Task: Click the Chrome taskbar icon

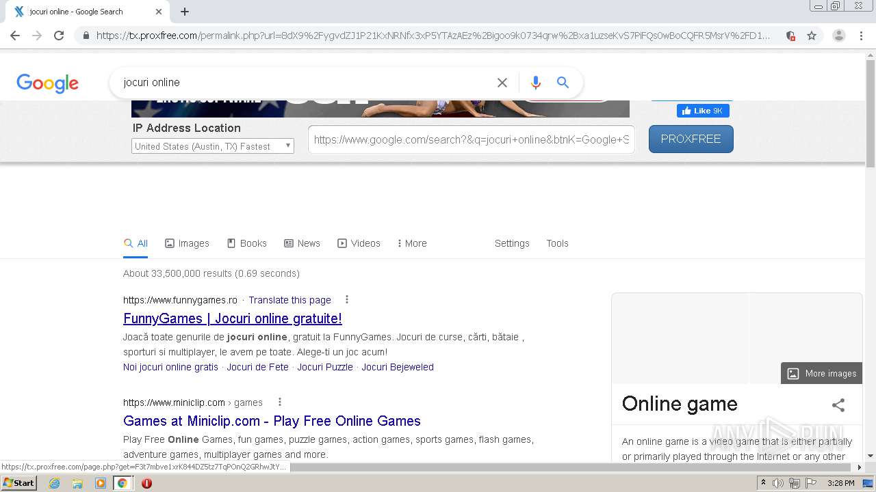Action: [x=123, y=483]
